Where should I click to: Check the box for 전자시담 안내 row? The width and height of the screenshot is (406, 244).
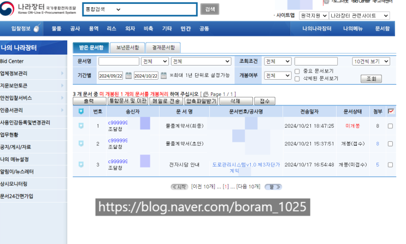pos(390,165)
